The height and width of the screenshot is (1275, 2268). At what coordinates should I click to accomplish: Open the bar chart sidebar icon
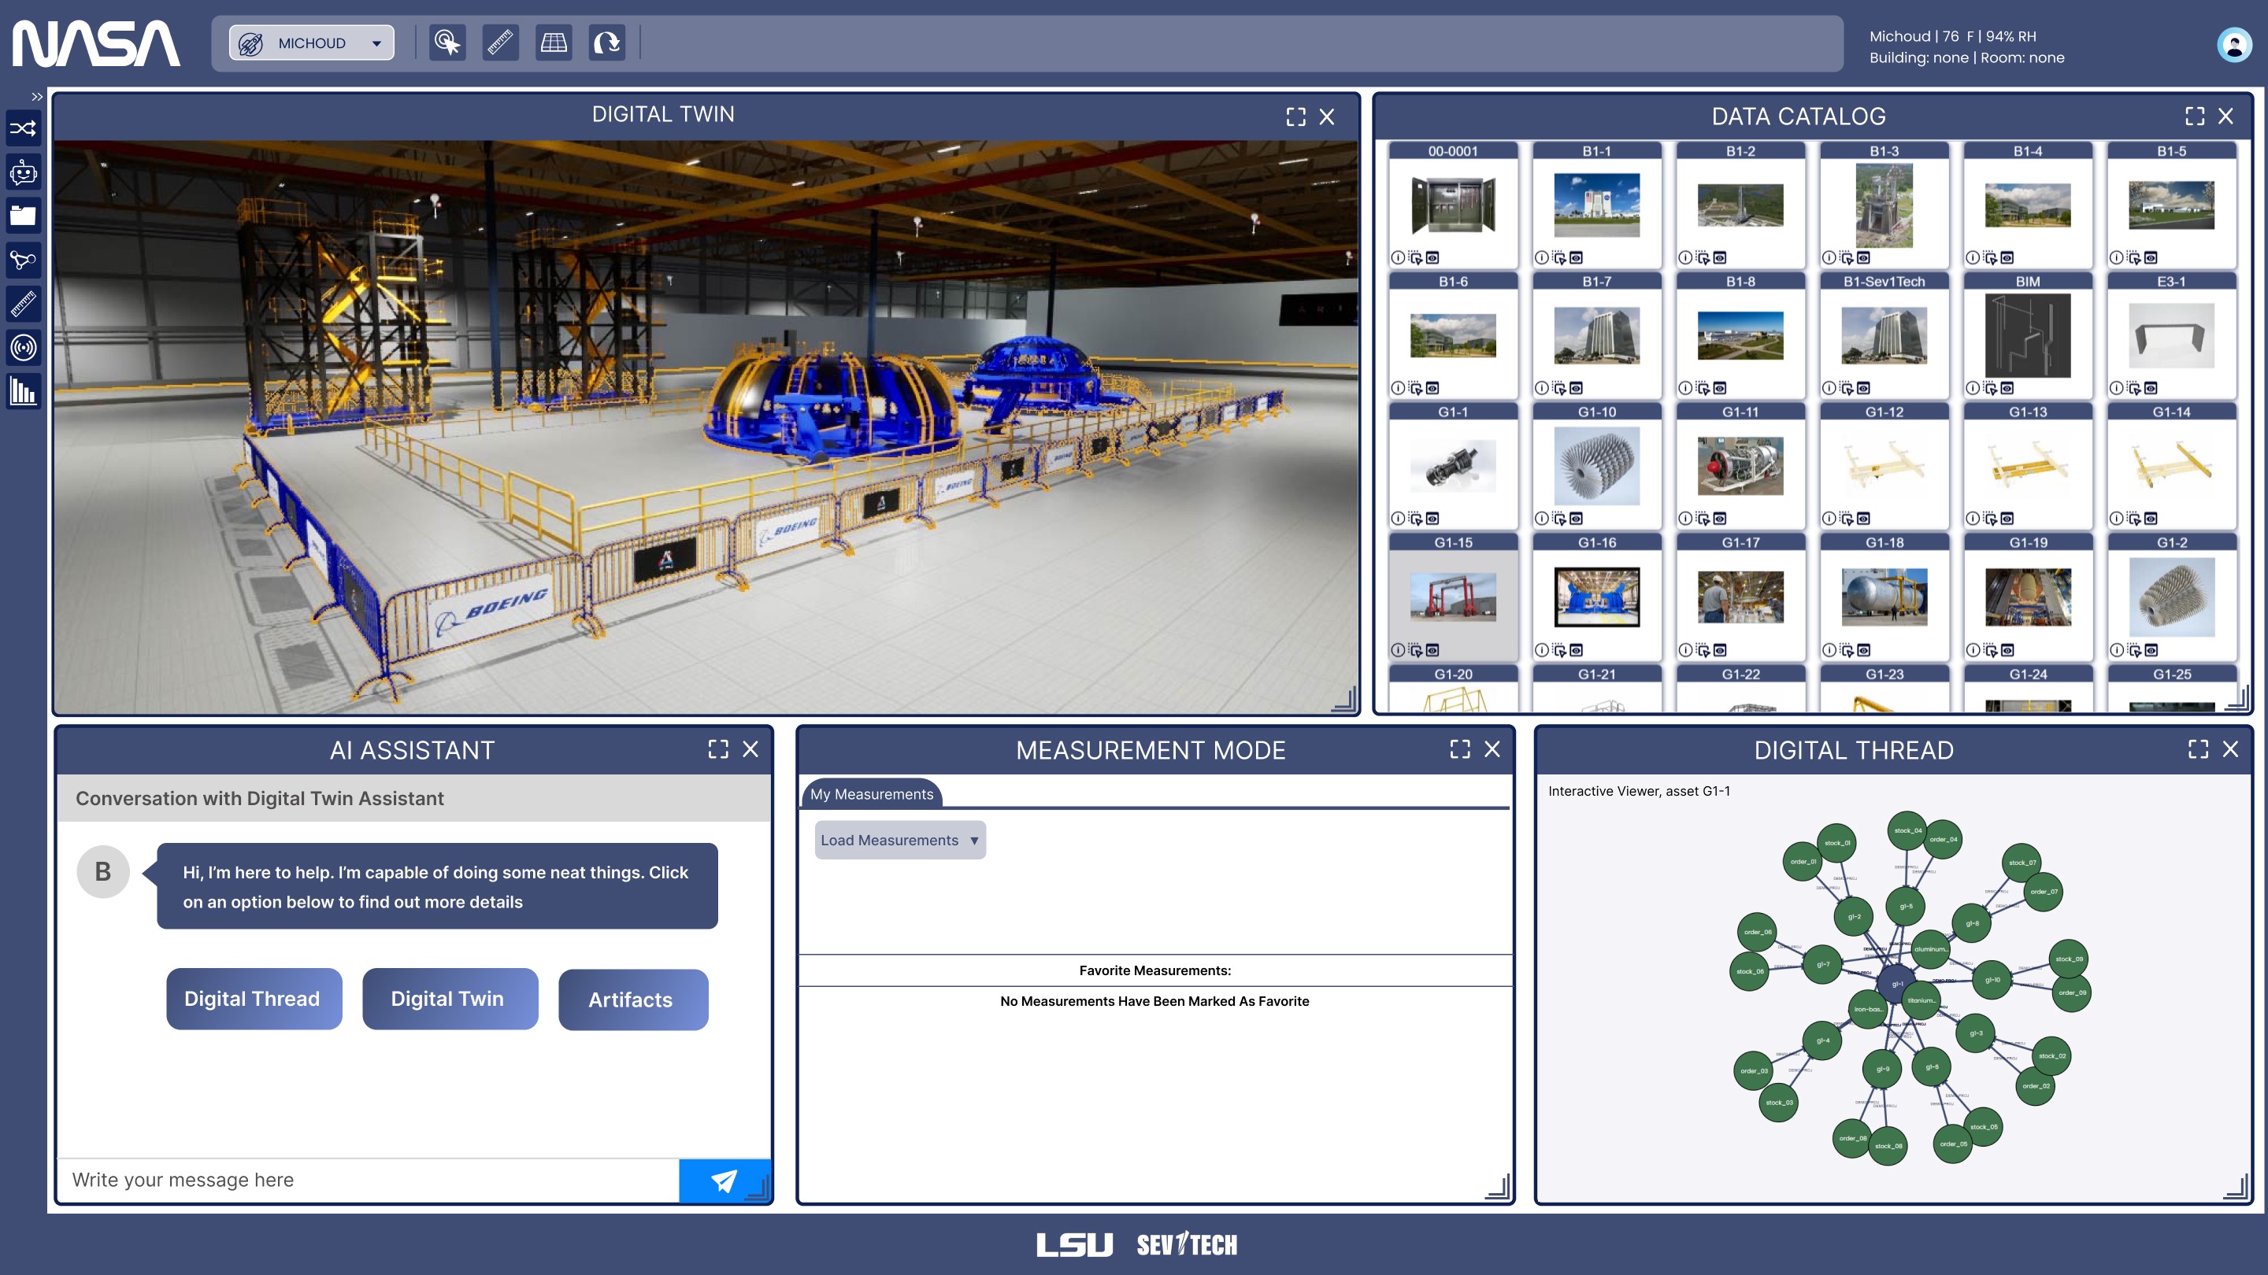coord(24,390)
